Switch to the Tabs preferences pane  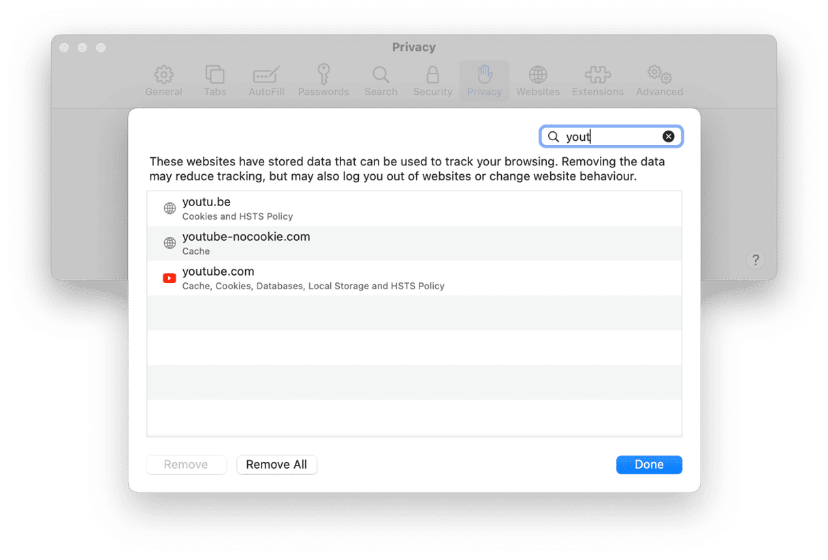coord(214,81)
